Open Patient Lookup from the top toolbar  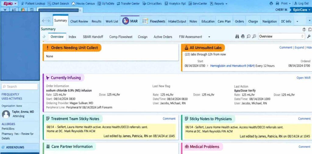[x=33, y=4]
